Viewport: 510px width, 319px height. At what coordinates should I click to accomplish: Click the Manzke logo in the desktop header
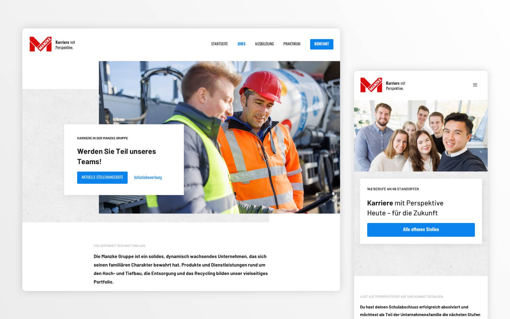pos(40,44)
